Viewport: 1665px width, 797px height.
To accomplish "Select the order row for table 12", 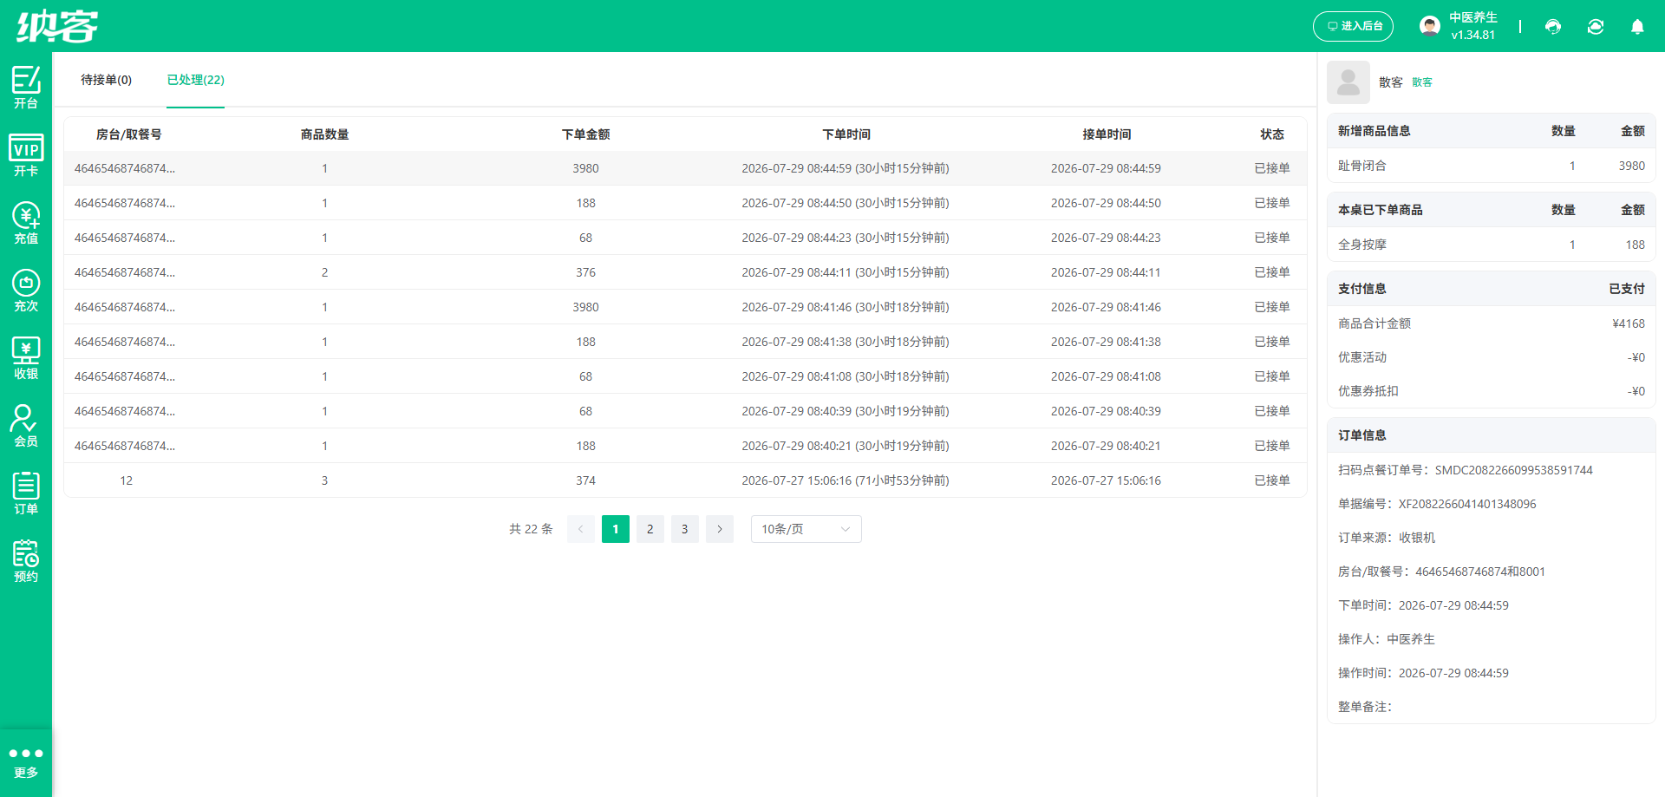I will click(685, 480).
